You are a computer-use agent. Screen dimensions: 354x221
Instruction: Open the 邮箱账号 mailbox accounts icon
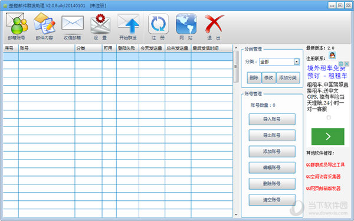[17, 26]
